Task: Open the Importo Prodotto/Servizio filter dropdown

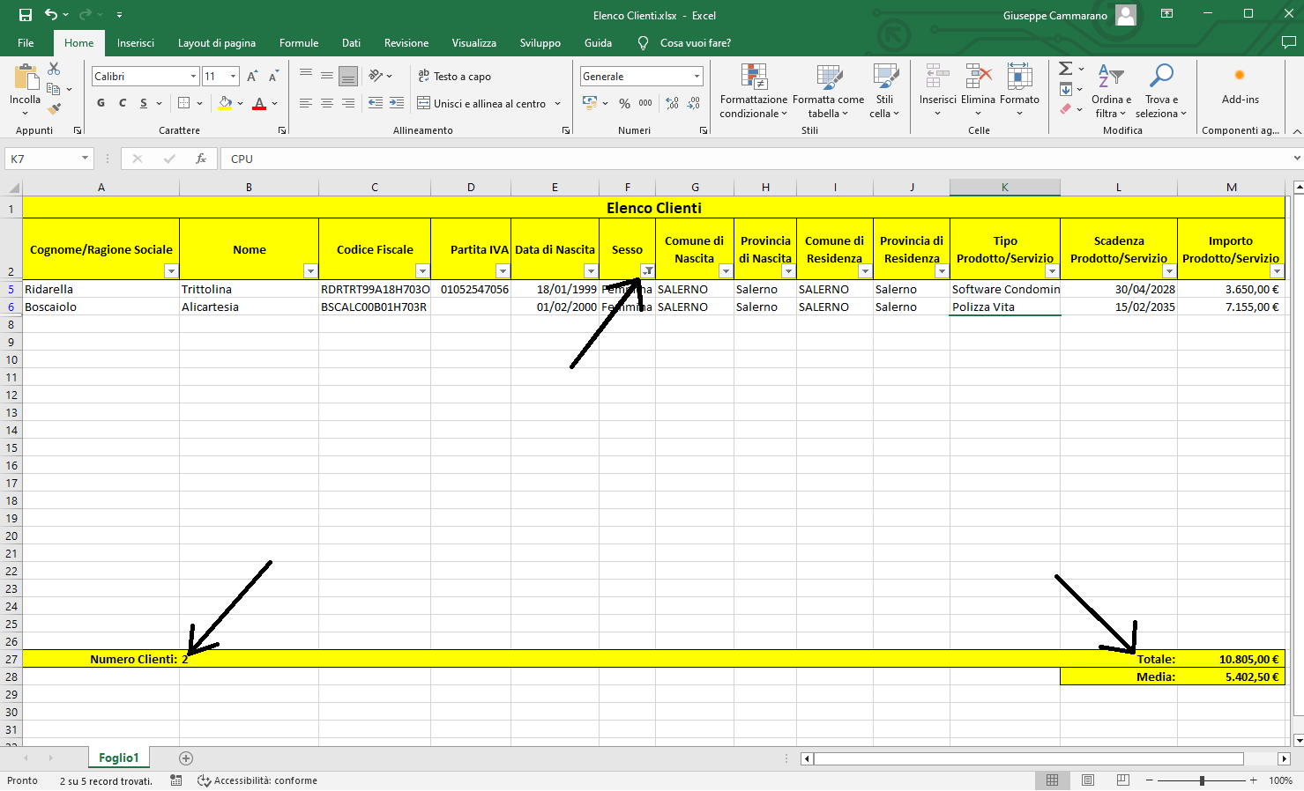Action: click(1277, 271)
